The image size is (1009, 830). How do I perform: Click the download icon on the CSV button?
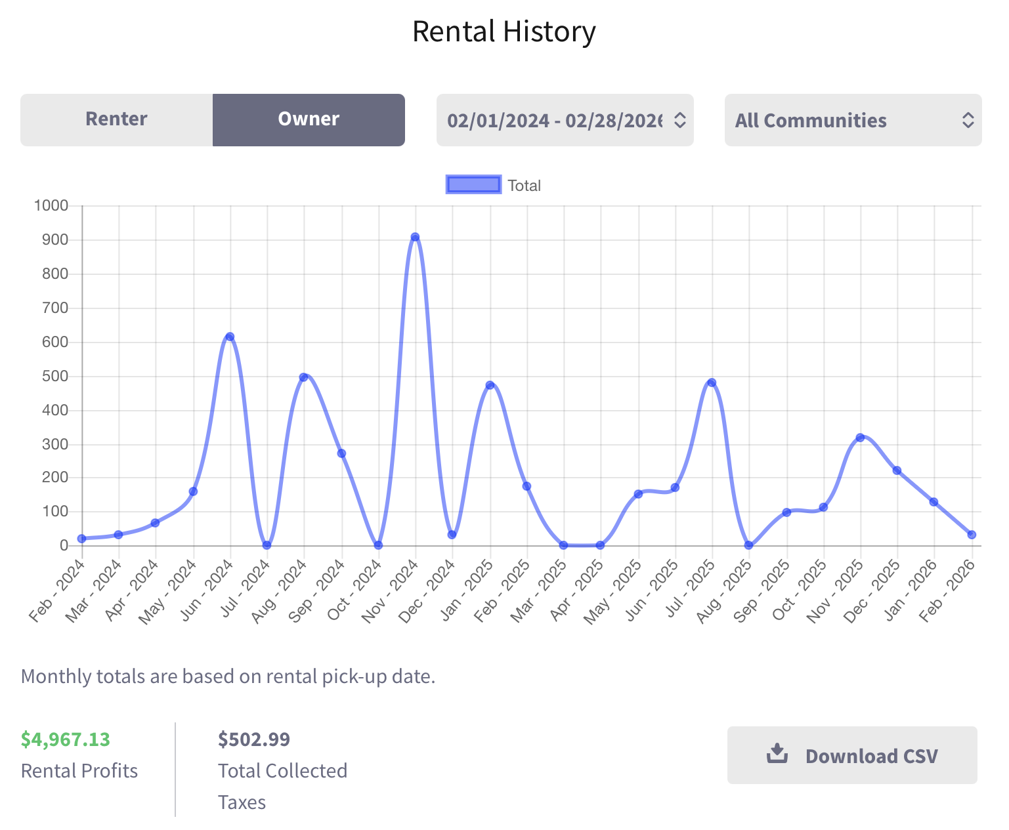click(x=778, y=755)
